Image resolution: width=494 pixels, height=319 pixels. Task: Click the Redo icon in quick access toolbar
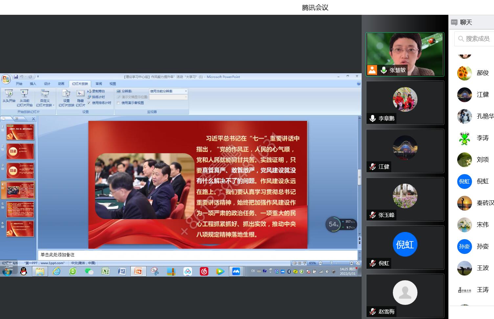pyautogui.click(x=30, y=77)
